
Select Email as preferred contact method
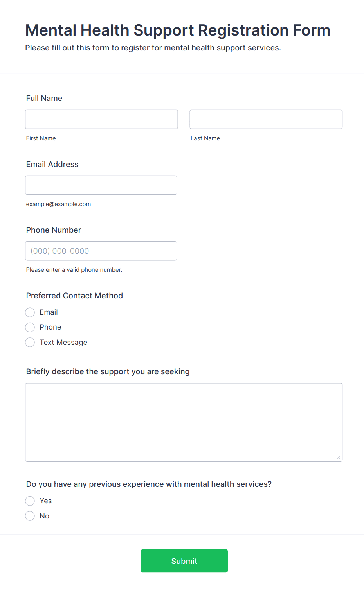[x=30, y=312]
